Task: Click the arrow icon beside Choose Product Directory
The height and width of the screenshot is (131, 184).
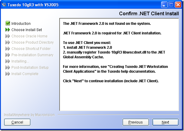Action: point(8,42)
